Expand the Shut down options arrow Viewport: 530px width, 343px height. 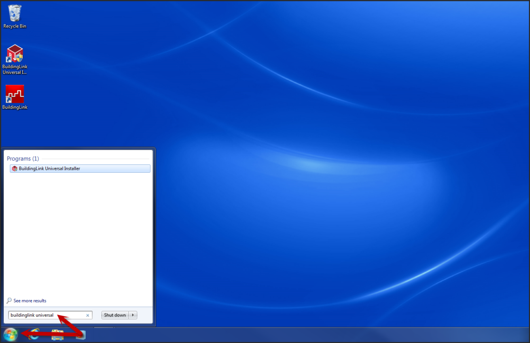(x=133, y=315)
